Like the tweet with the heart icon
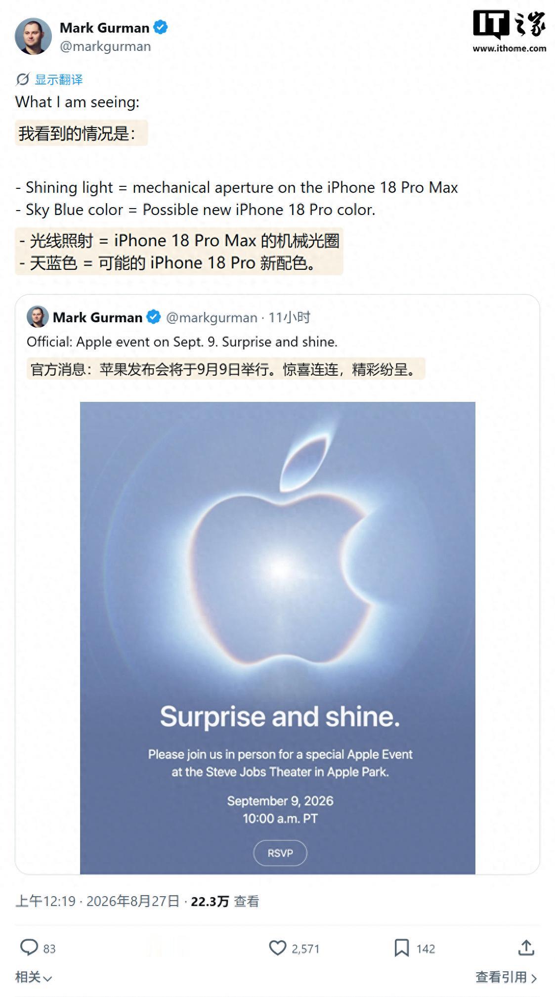Screen dimensions: 555x997 point(277,948)
